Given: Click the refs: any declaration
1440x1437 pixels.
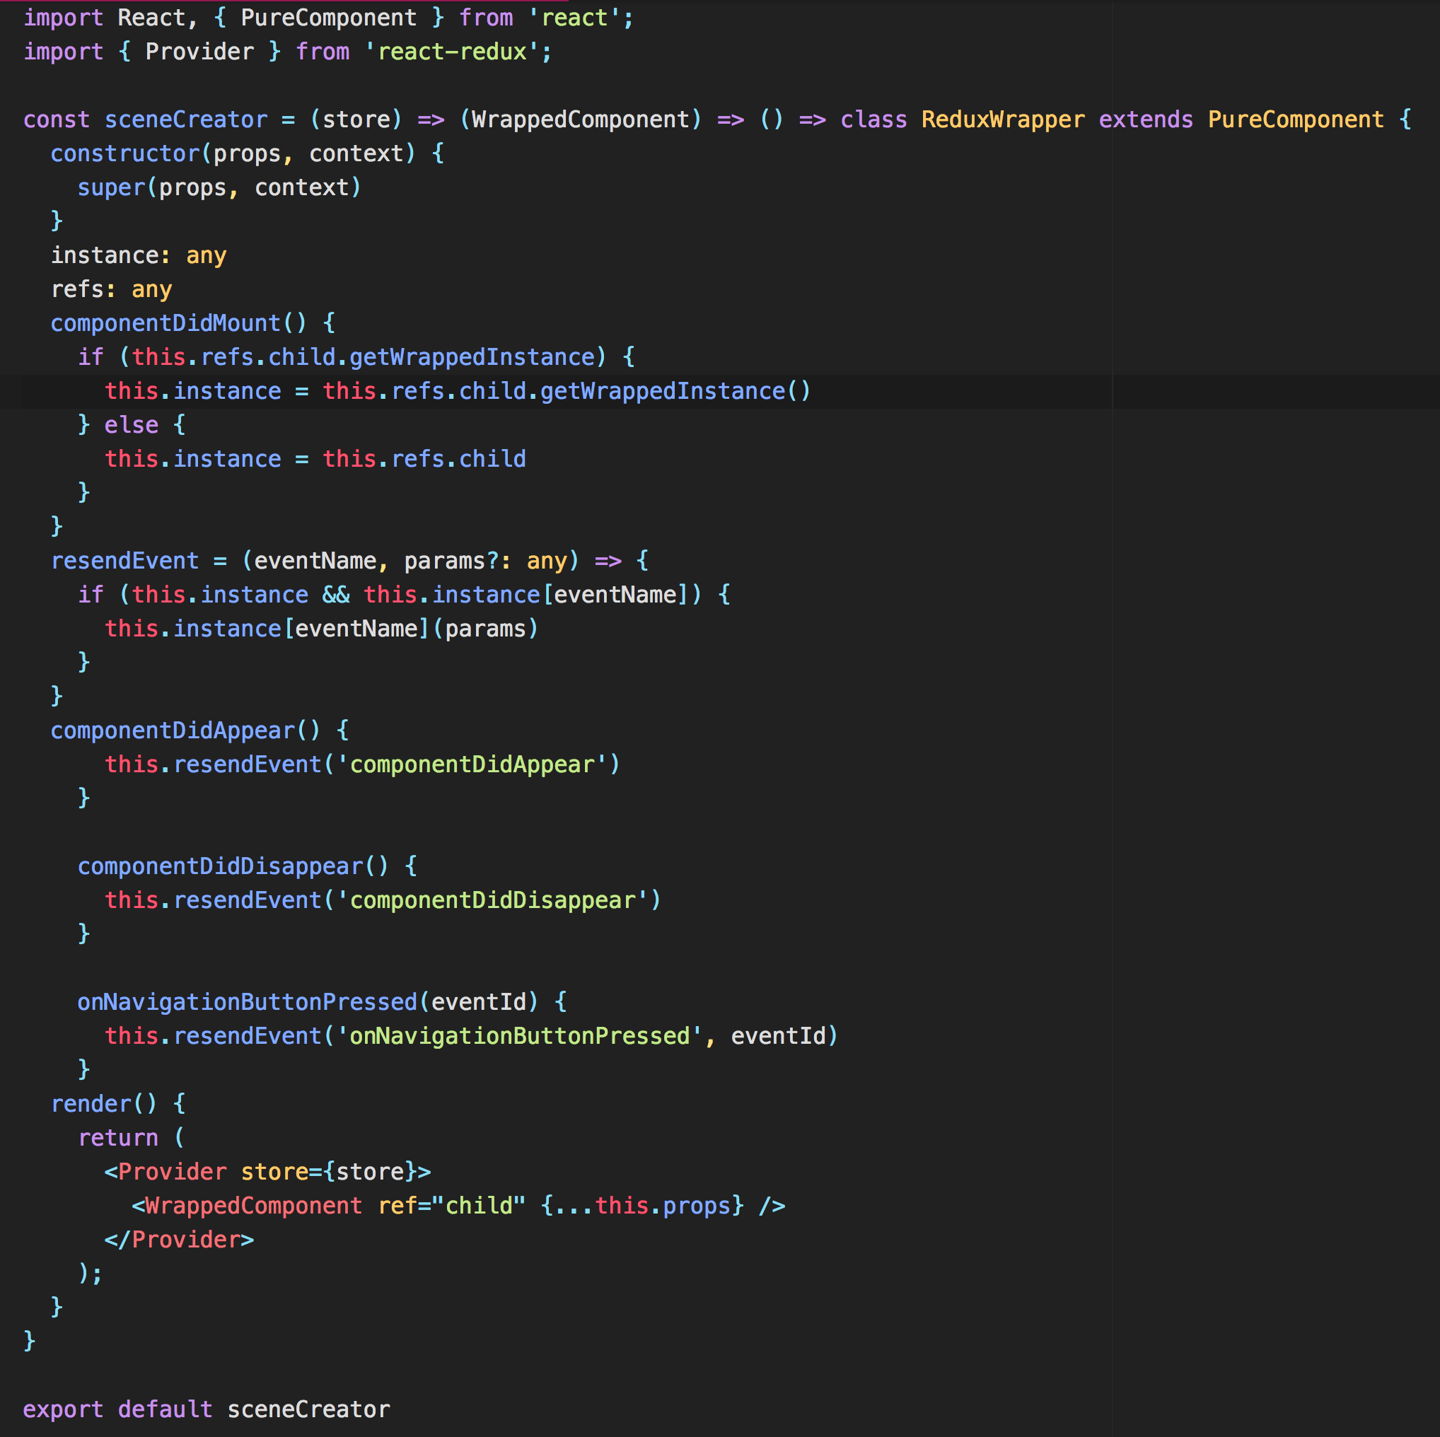Looking at the screenshot, I should 110,289.
